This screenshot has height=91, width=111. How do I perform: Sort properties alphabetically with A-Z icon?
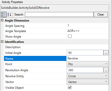9,15
